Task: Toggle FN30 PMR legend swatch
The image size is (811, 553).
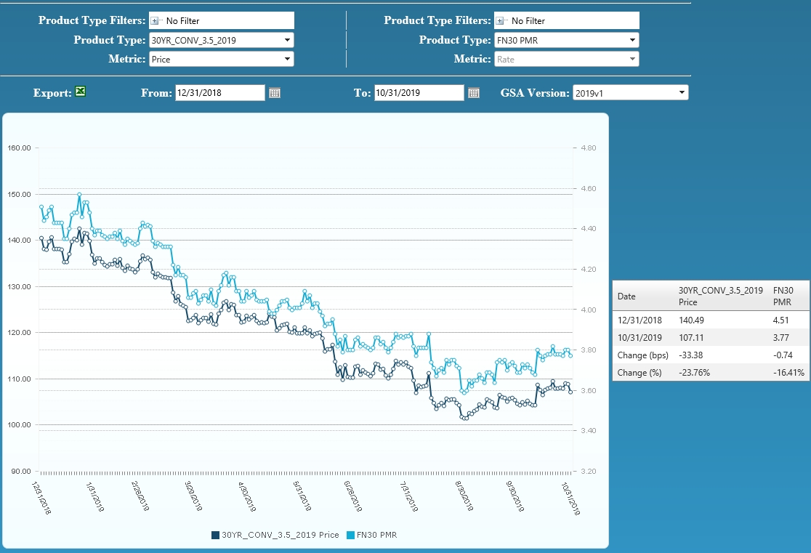Action: (351, 535)
